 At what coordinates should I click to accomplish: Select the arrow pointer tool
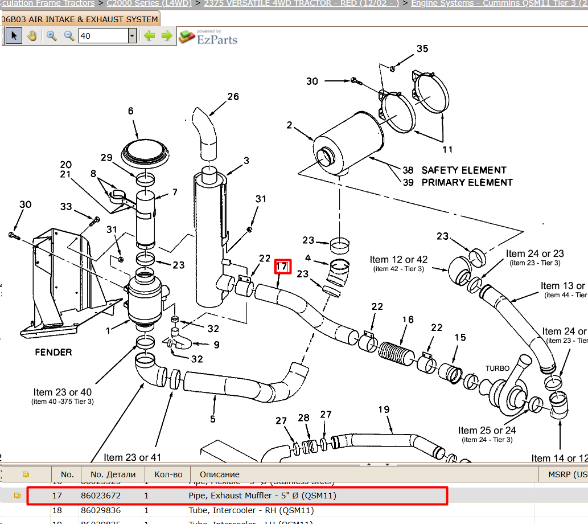tap(14, 36)
